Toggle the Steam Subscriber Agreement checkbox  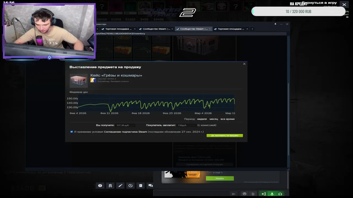click(x=72, y=132)
